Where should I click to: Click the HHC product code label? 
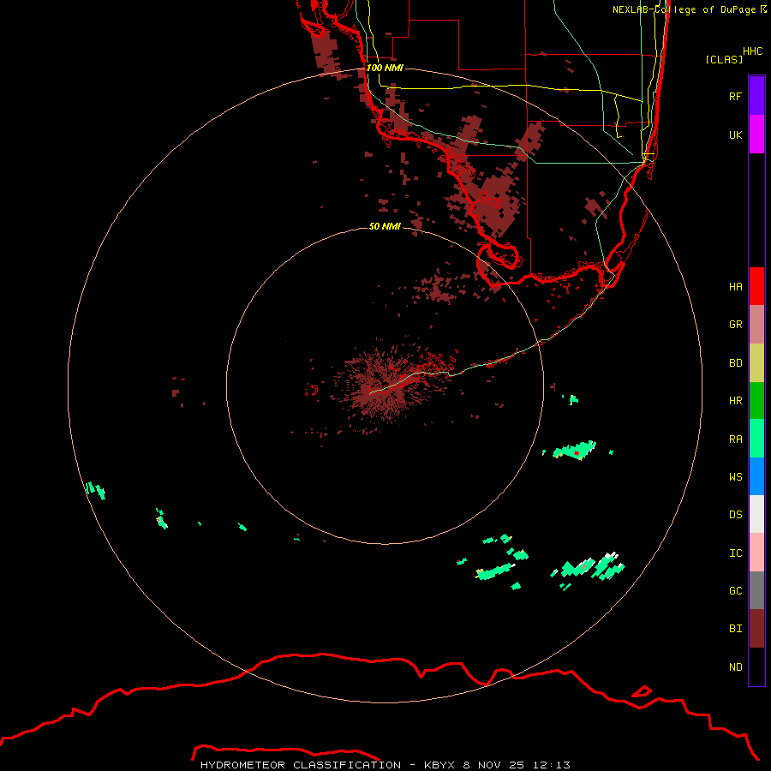[x=752, y=51]
